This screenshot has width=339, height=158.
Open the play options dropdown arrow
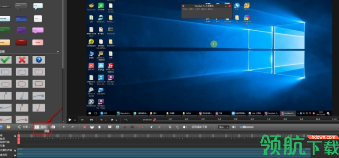[x=75, y=120]
